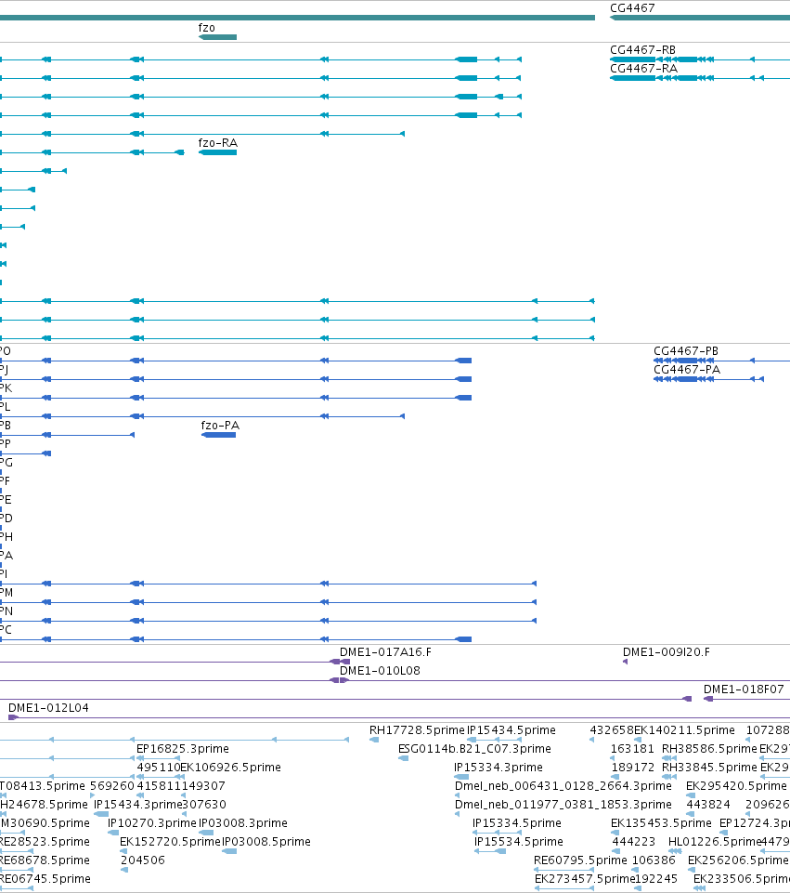Click the EK233506.5prime EST label

click(x=742, y=879)
